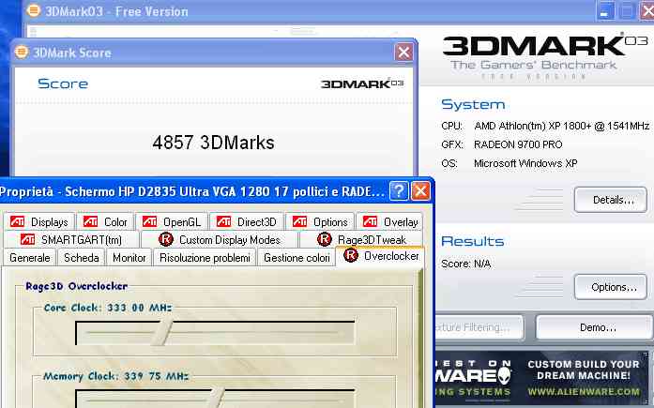Switch to the Color tab

(105, 221)
